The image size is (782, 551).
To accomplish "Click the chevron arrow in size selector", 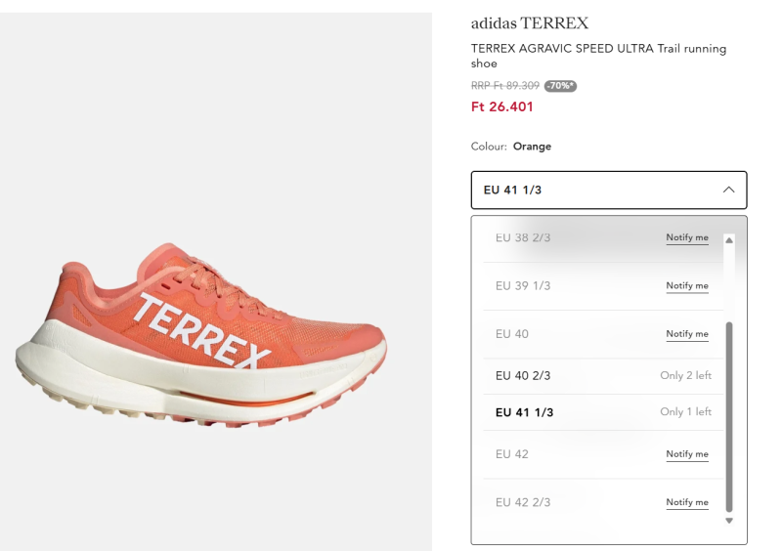I will 728,191.
